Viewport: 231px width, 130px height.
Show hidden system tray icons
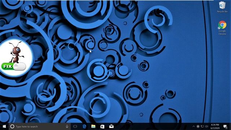193,126
